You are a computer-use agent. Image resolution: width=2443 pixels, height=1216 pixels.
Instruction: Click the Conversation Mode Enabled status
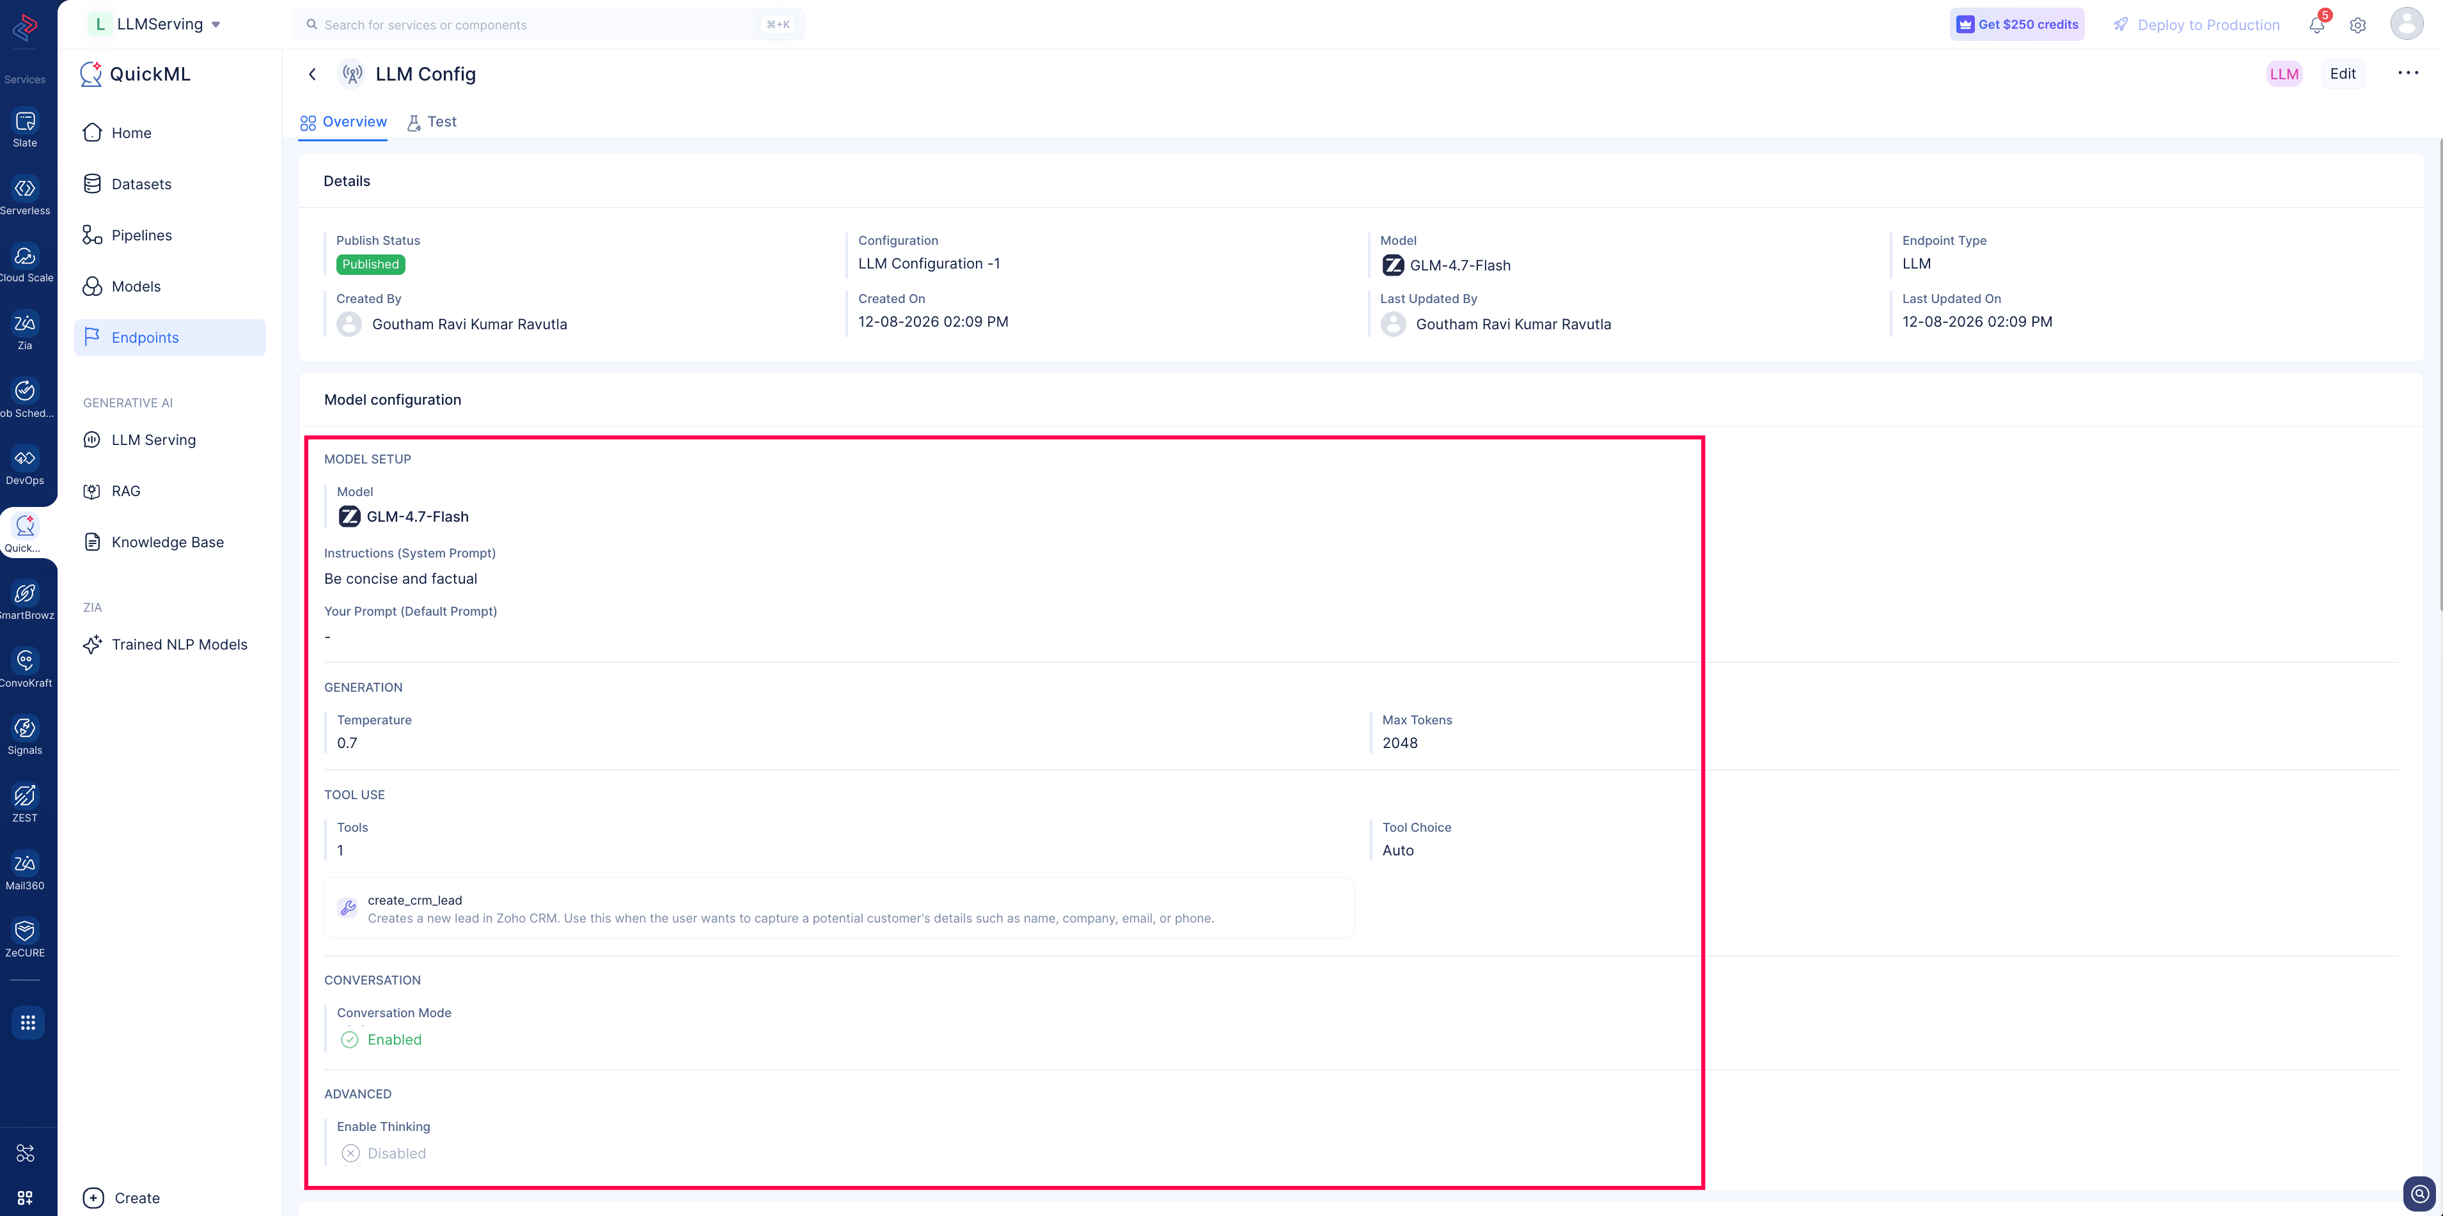click(381, 1040)
